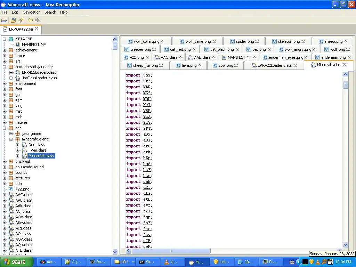Click the Open File toolbar icon
This screenshot has width=356, height=267.
[x=4, y=20]
